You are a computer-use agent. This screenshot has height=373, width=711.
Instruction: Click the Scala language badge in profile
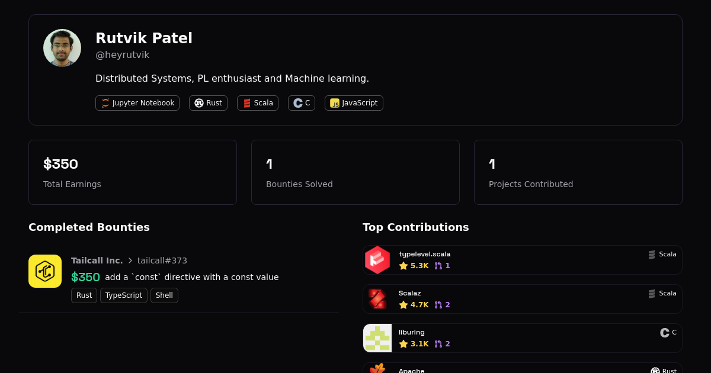(258, 103)
